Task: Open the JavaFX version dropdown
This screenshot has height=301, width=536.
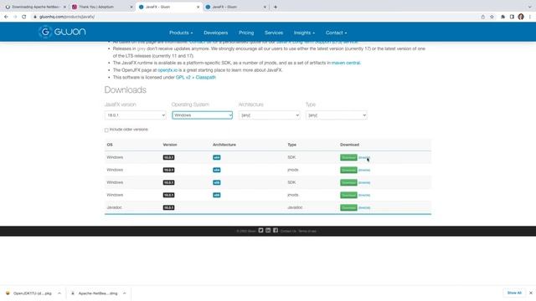Action: (136, 115)
